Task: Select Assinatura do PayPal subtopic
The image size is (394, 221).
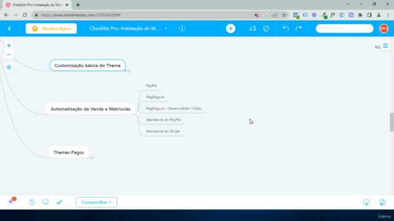Action: coord(163,120)
